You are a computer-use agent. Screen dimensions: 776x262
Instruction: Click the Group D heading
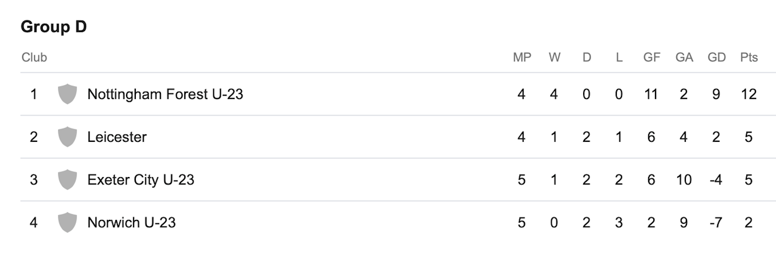click(54, 27)
